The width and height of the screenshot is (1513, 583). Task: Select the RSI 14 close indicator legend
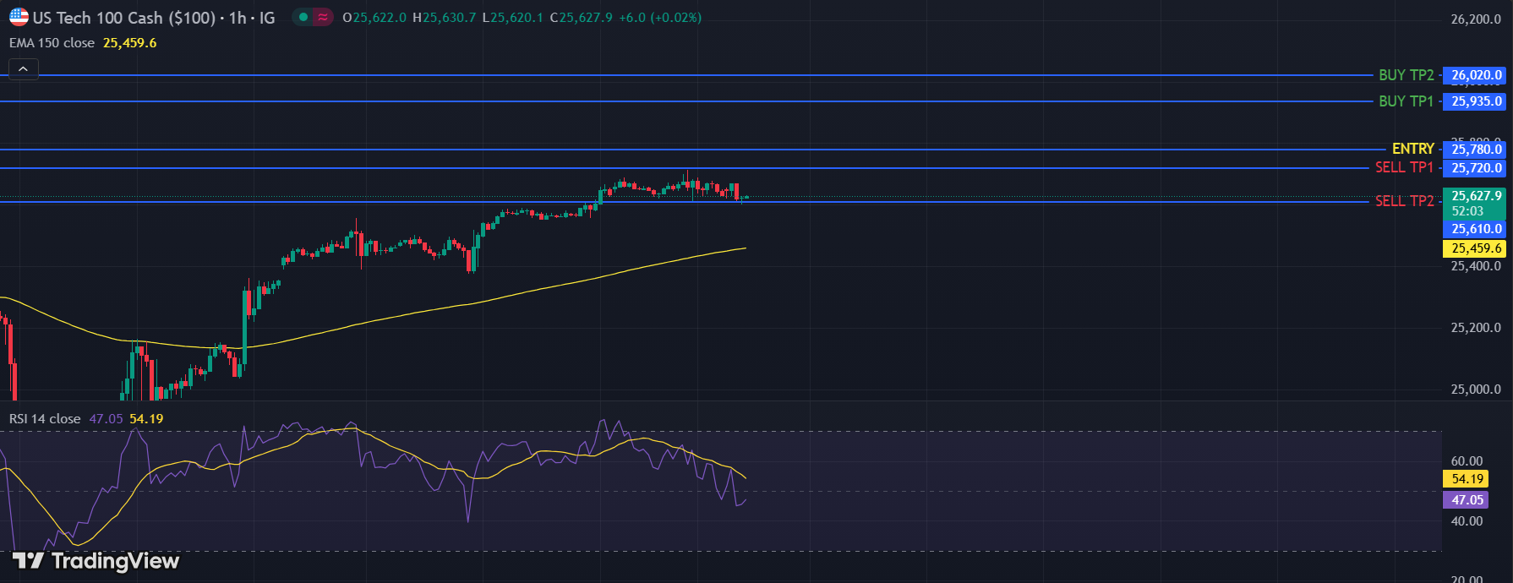[x=45, y=419]
